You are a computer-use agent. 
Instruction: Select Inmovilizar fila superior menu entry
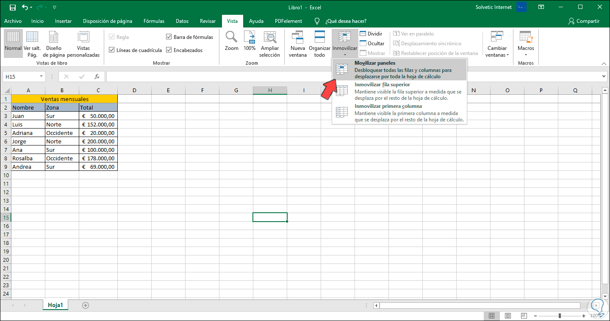point(381,84)
